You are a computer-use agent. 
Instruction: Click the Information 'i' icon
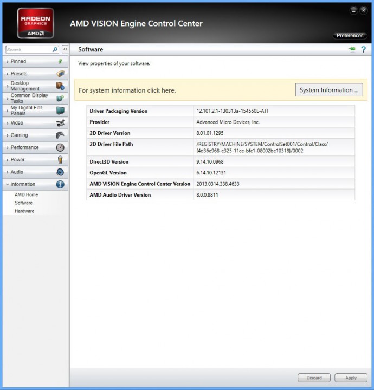(x=60, y=184)
